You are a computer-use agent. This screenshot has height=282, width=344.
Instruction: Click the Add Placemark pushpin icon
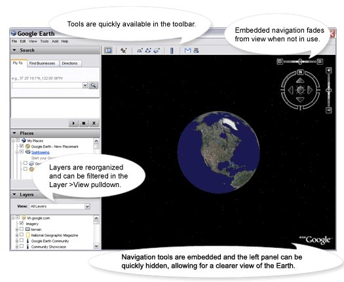124,50
